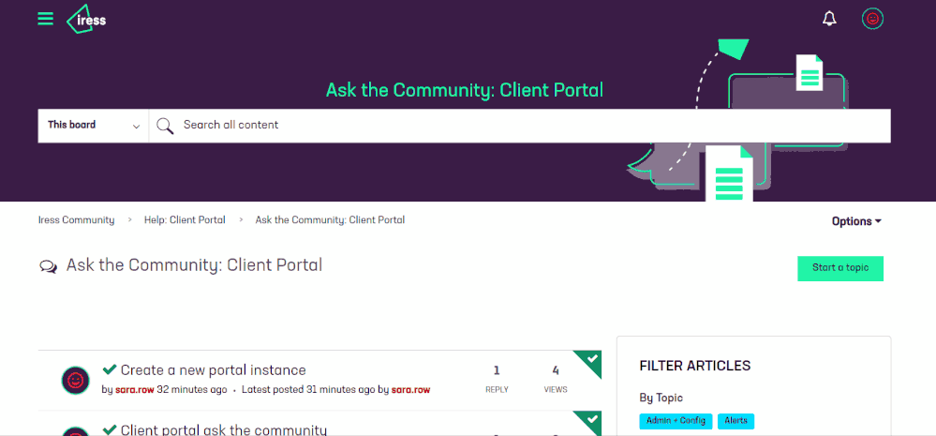936x436 pixels.
Task: Click the search magnifier icon
Action: [165, 126]
